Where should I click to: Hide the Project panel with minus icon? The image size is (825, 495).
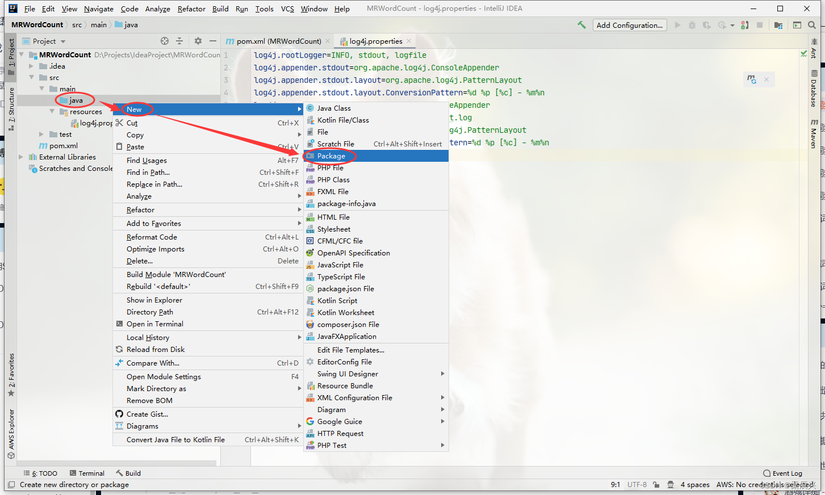click(213, 41)
